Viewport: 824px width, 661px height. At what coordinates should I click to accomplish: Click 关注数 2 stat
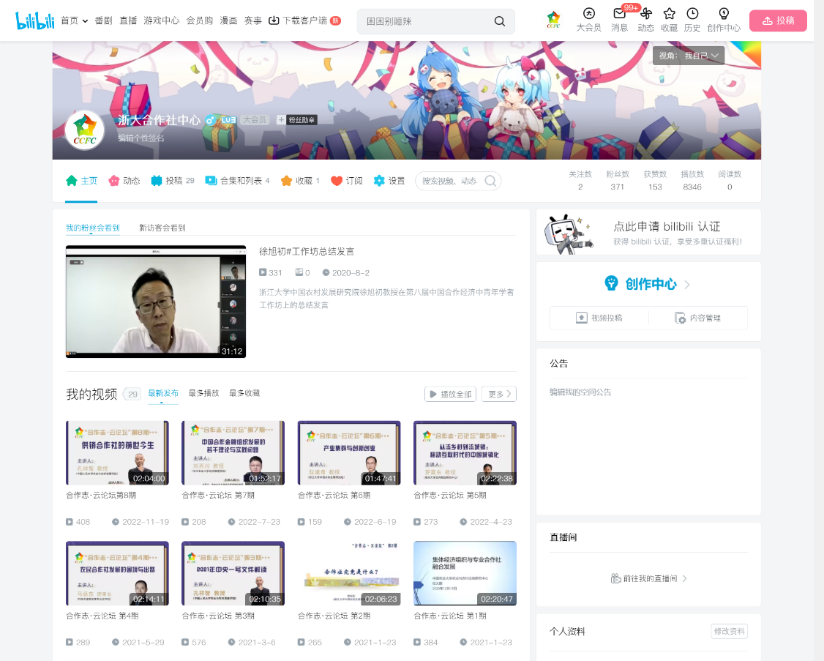[580, 180]
